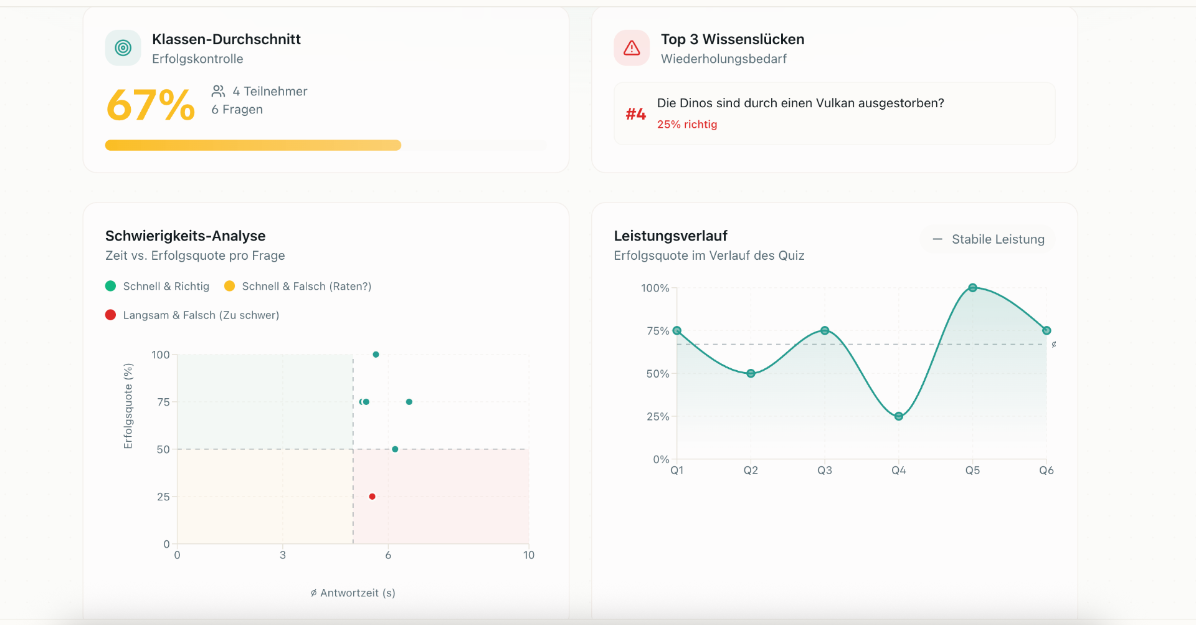Click the Wiederholungsbedarf subtitle

pyautogui.click(x=724, y=59)
